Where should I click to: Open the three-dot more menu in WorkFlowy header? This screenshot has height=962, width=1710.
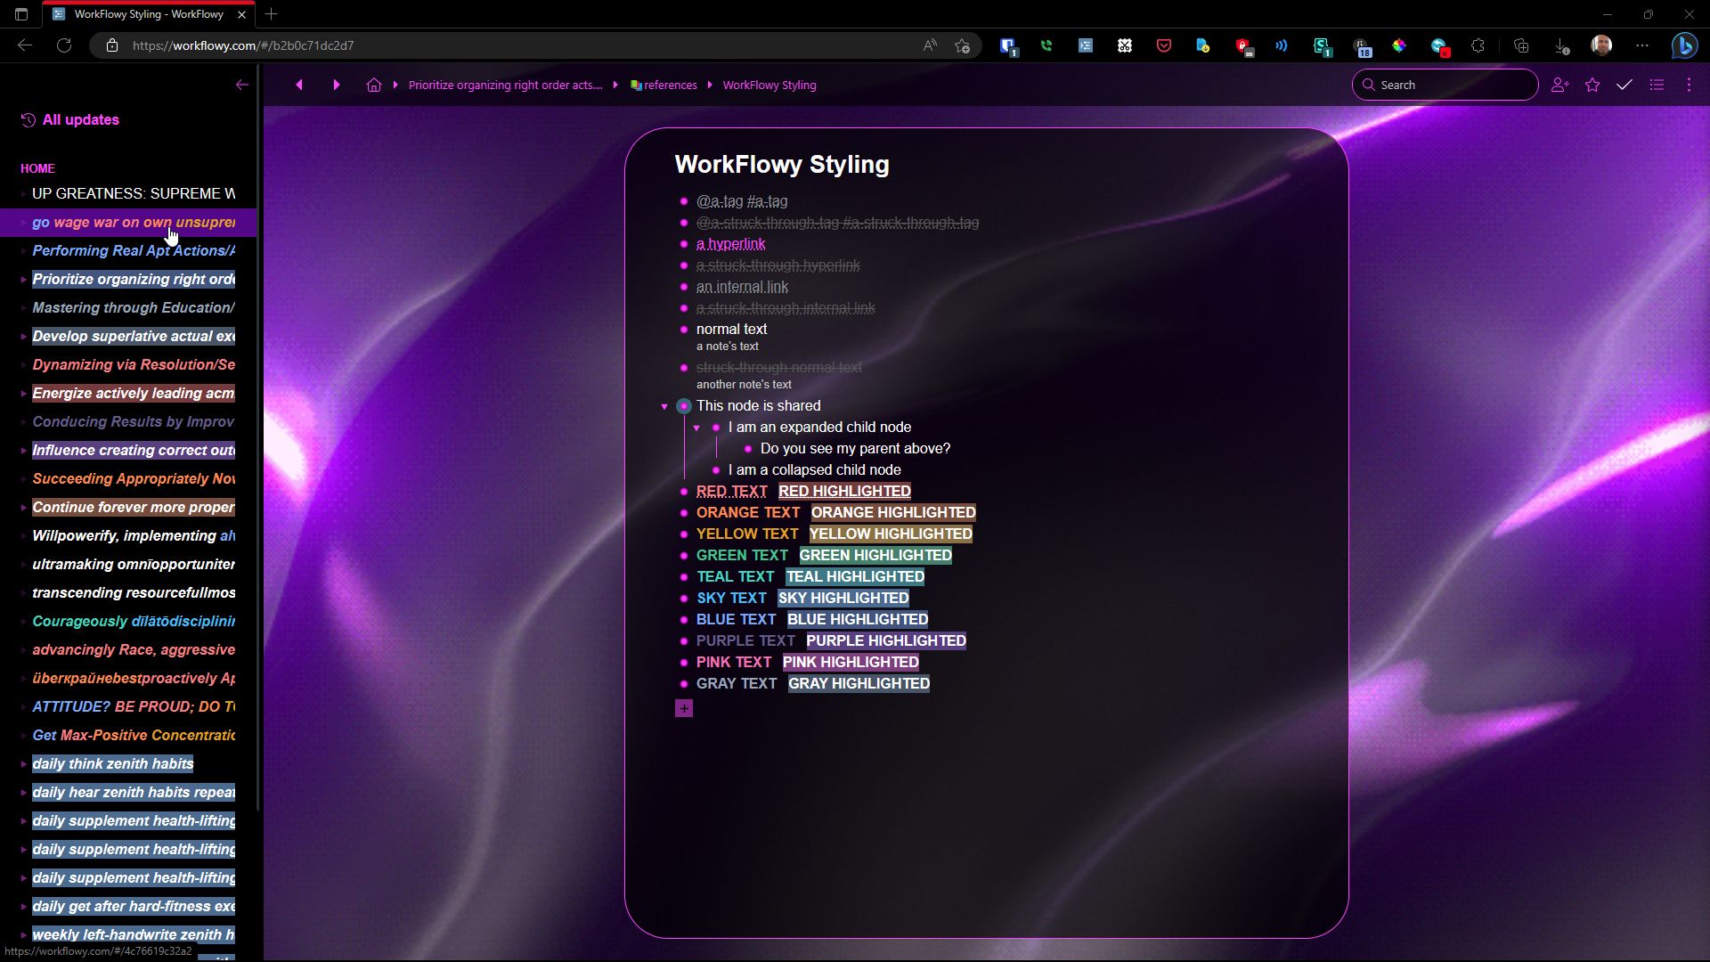coord(1689,85)
